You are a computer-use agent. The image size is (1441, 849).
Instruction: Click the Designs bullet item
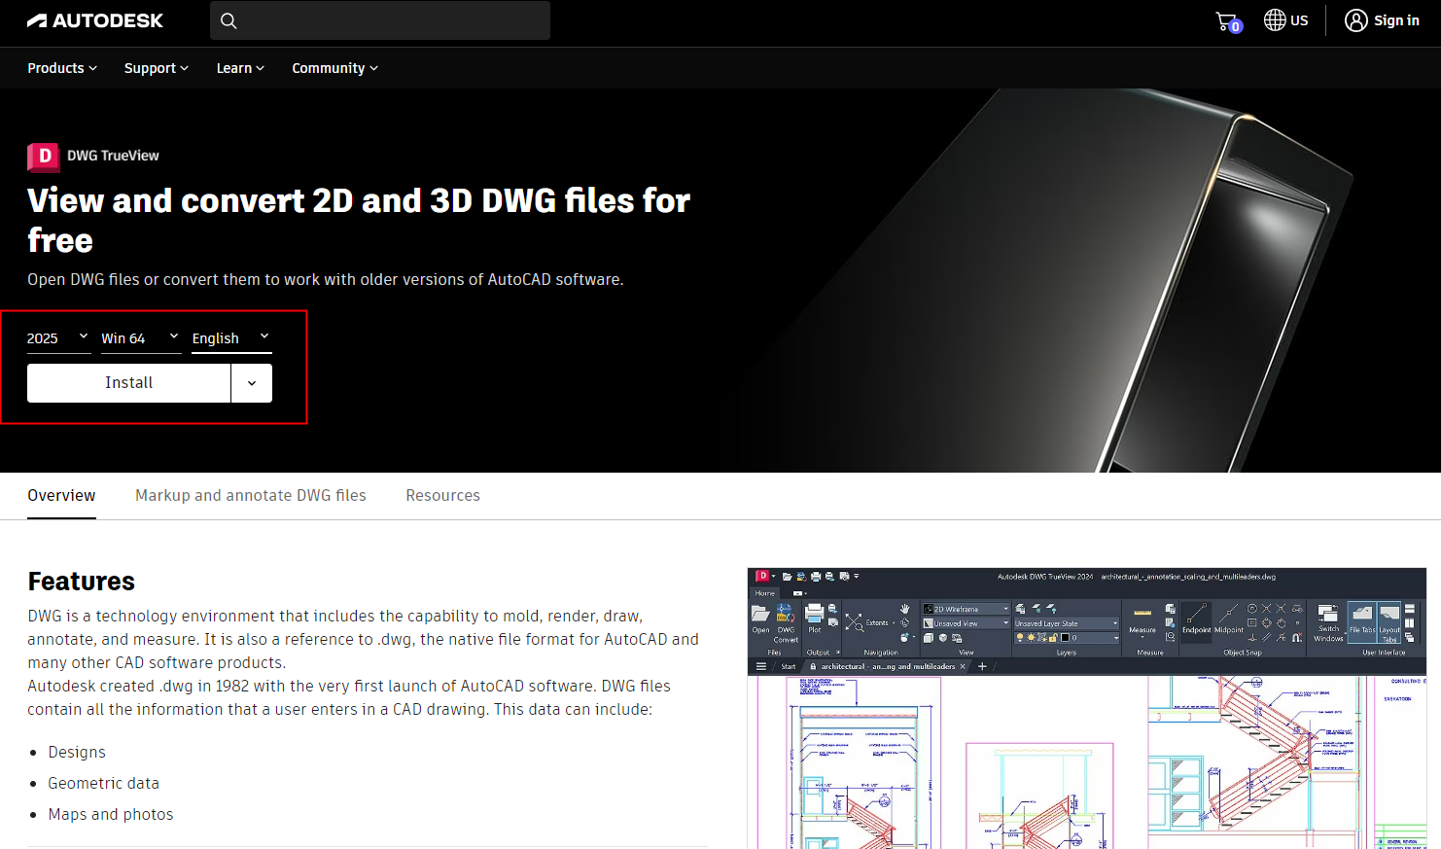click(x=77, y=752)
